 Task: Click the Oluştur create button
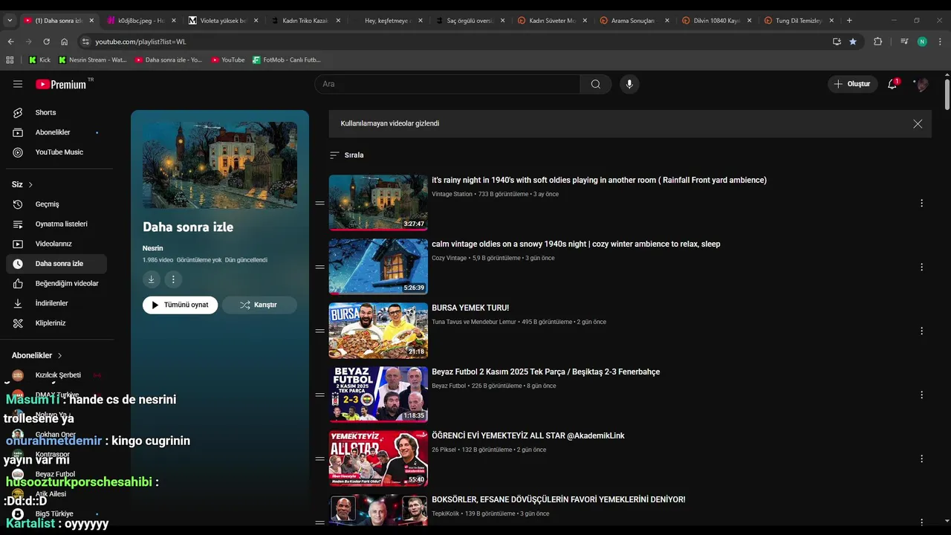tap(853, 84)
